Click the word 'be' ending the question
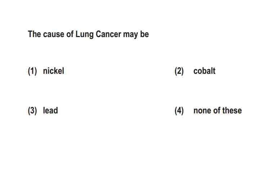Viewport: 270px width, 180px height. coord(144,34)
